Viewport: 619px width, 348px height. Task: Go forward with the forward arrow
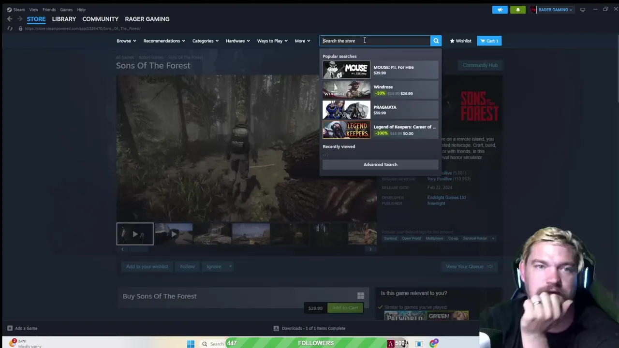point(20,19)
